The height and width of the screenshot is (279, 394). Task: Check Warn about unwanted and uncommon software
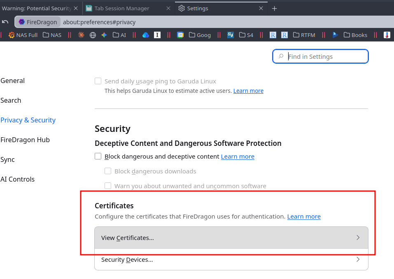click(x=108, y=186)
